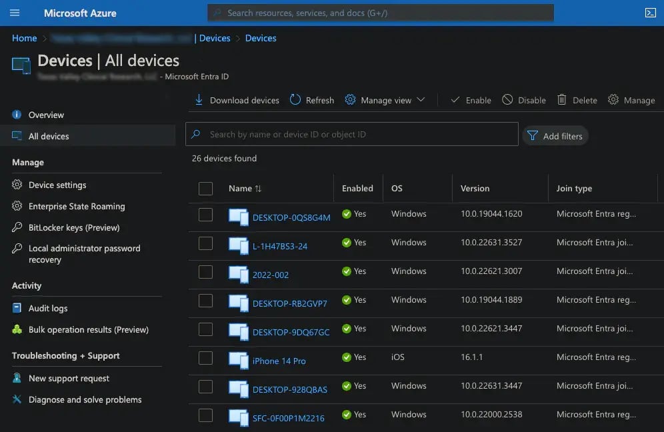This screenshot has height=432, width=664.
Task: Click the Audit logs notebook icon
Action: [x=17, y=308]
